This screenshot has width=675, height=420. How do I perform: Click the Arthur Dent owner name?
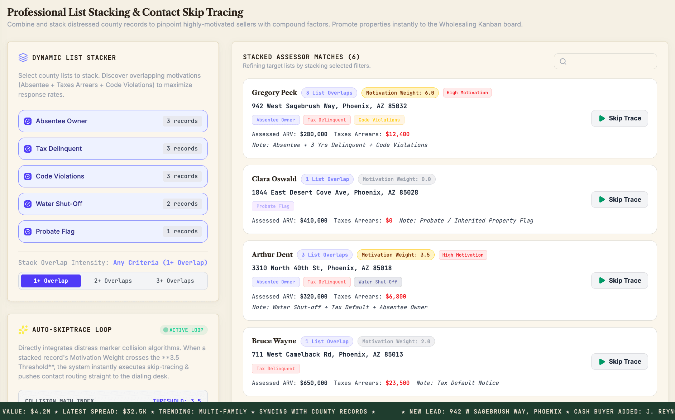click(x=272, y=254)
